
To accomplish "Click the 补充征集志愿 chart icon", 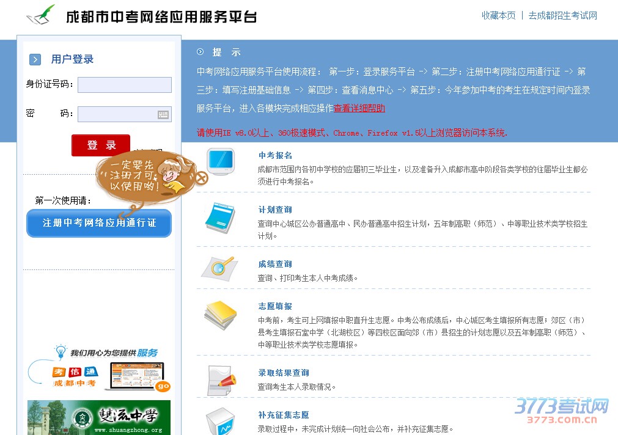I will [x=221, y=422].
